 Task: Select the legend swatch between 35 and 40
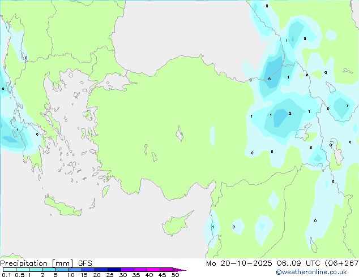point(140,270)
